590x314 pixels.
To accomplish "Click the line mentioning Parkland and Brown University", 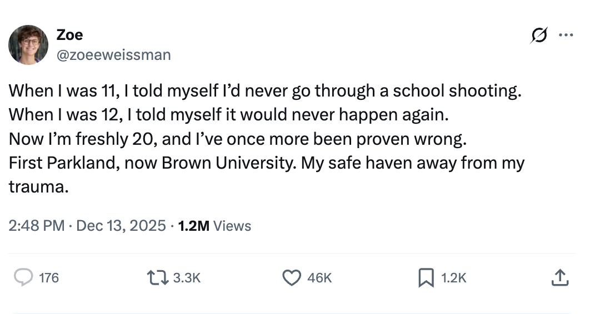I will click(x=267, y=163).
